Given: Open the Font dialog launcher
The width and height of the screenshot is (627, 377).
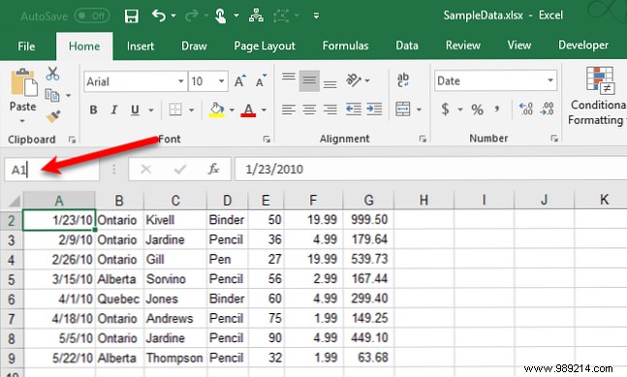Looking at the screenshot, I should pos(266,140).
